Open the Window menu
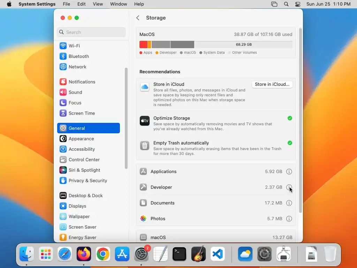This screenshot has width=357, height=268. click(119, 4)
